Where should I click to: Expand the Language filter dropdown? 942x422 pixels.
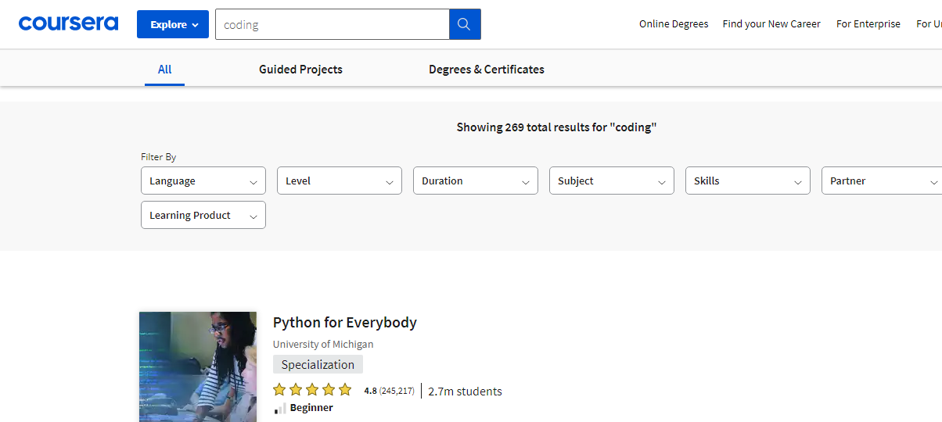(x=203, y=181)
